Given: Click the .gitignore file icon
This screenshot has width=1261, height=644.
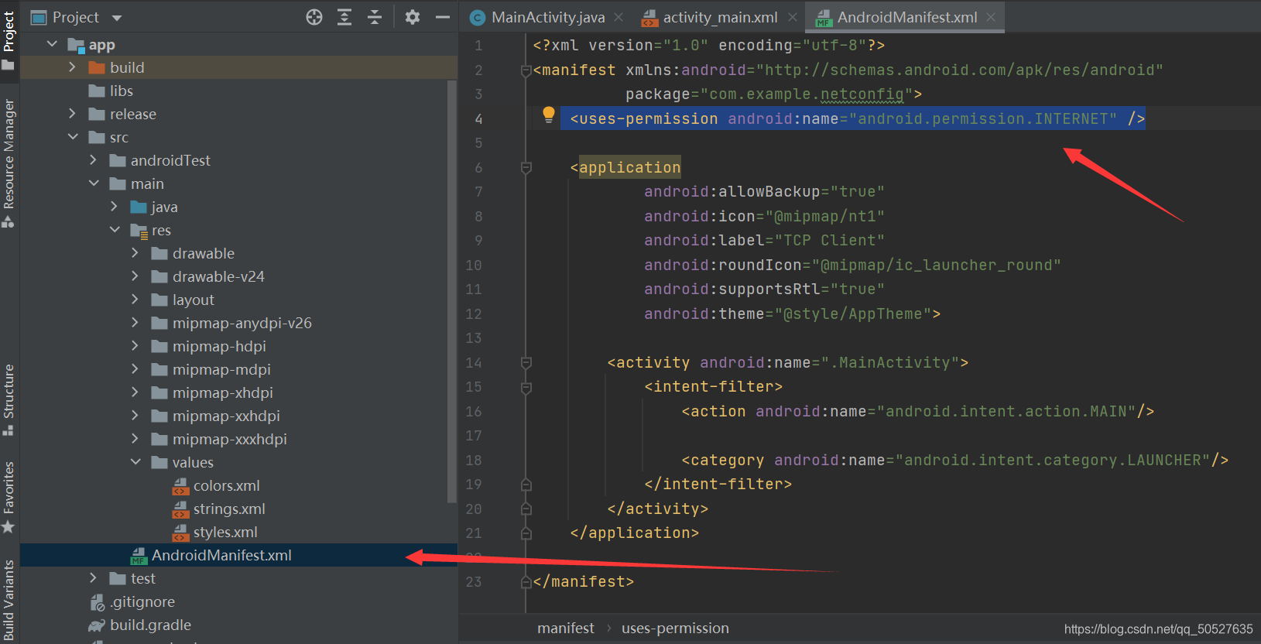Looking at the screenshot, I should (97, 602).
